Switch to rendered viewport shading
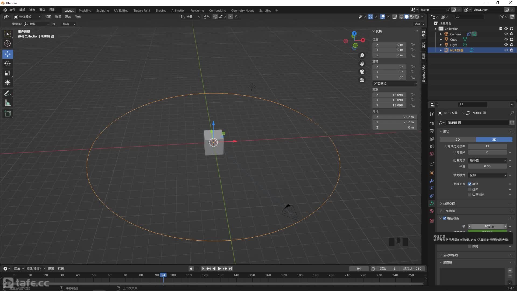The height and width of the screenshot is (291, 517). coord(417,17)
